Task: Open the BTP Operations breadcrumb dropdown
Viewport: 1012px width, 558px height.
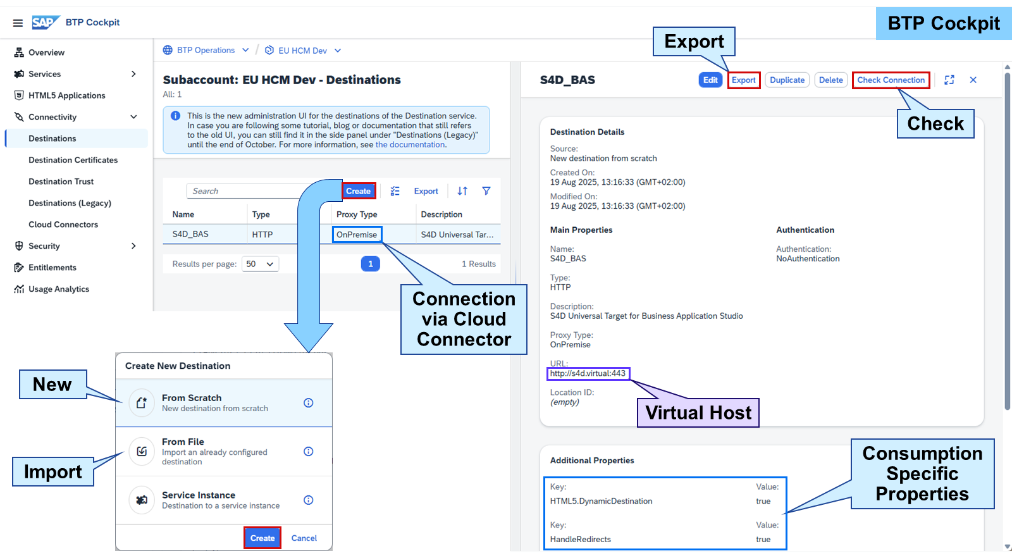Action: click(x=245, y=50)
